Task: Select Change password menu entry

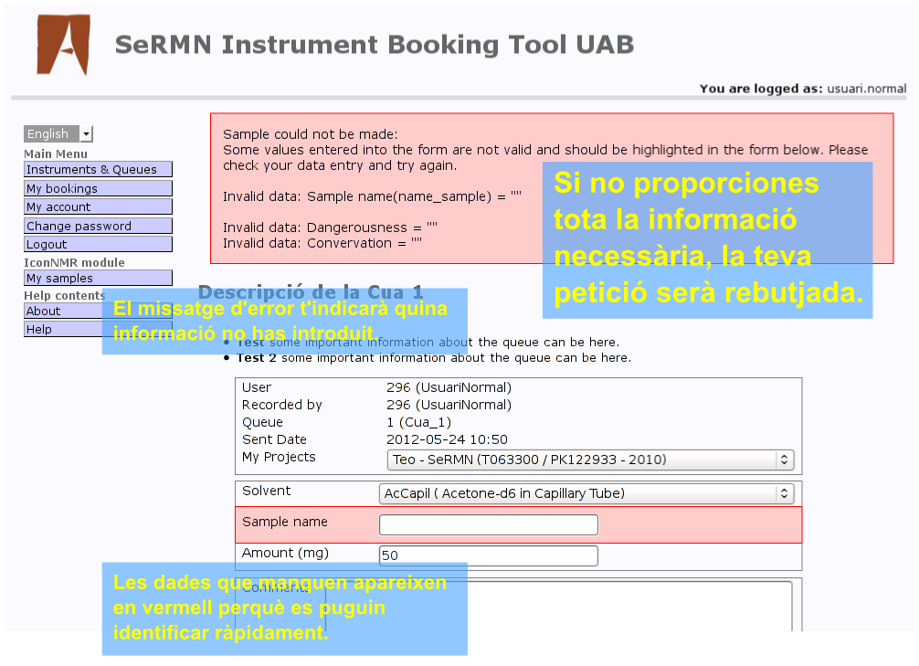Action: 99,226
